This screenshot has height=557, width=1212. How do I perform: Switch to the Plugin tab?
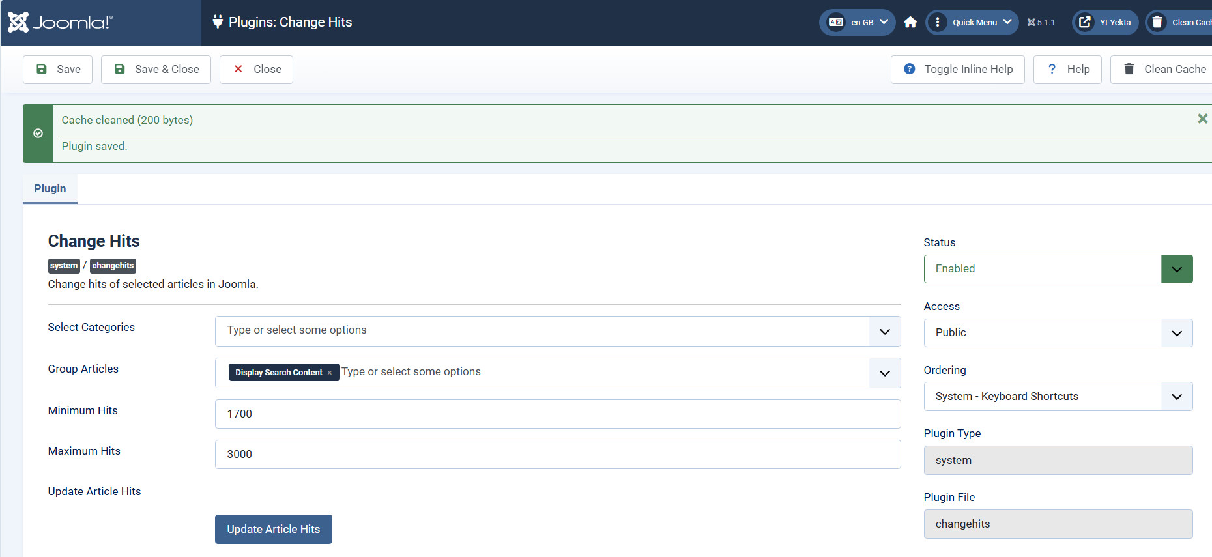[x=50, y=189]
